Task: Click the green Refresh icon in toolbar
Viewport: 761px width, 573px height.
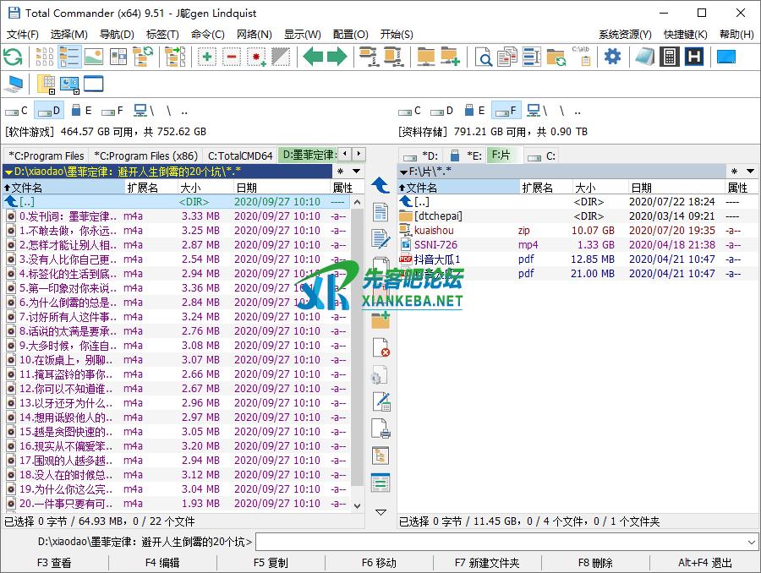Action: pyautogui.click(x=13, y=57)
